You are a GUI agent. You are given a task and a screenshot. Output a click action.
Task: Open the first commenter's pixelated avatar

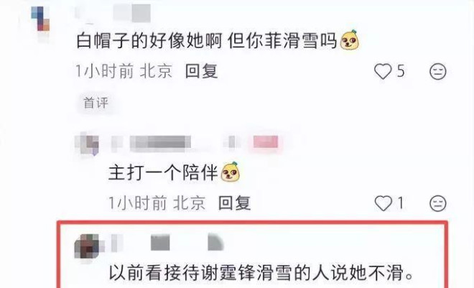coord(40,19)
